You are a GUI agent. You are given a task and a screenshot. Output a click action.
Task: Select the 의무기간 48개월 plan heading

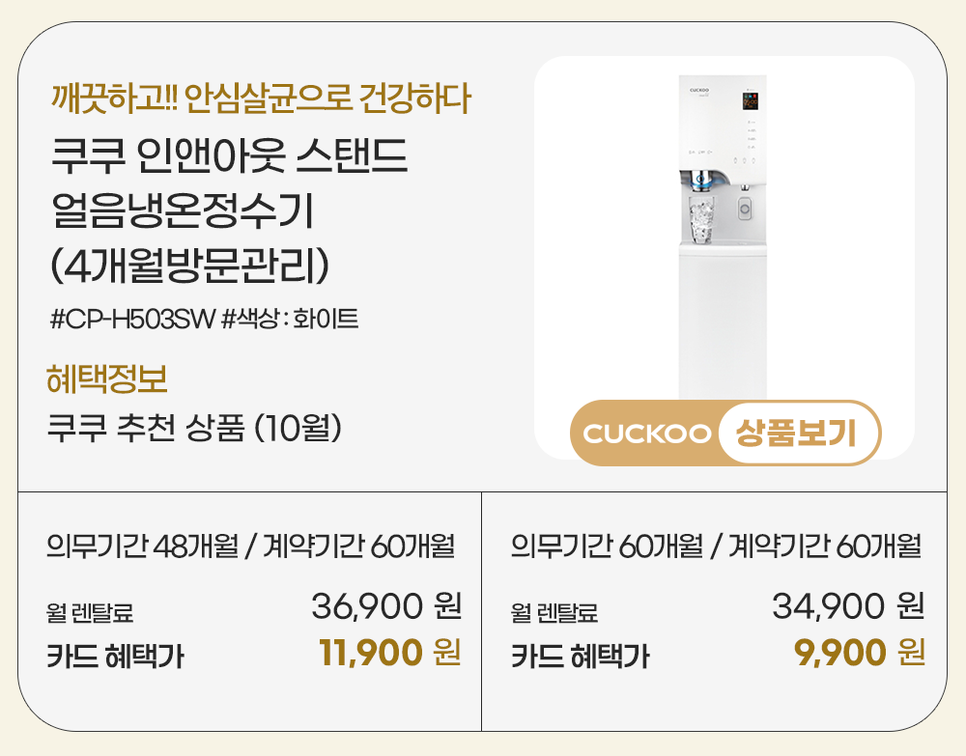250,546
